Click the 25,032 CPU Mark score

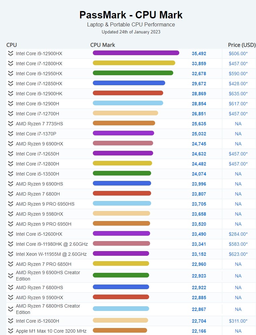pyautogui.click(x=199, y=134)
